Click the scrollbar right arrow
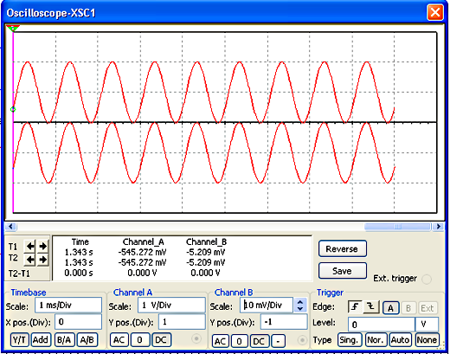This screenshot has width=450, height=354. 439,227
